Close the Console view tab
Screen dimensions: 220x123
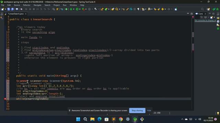tap(206, 14)
